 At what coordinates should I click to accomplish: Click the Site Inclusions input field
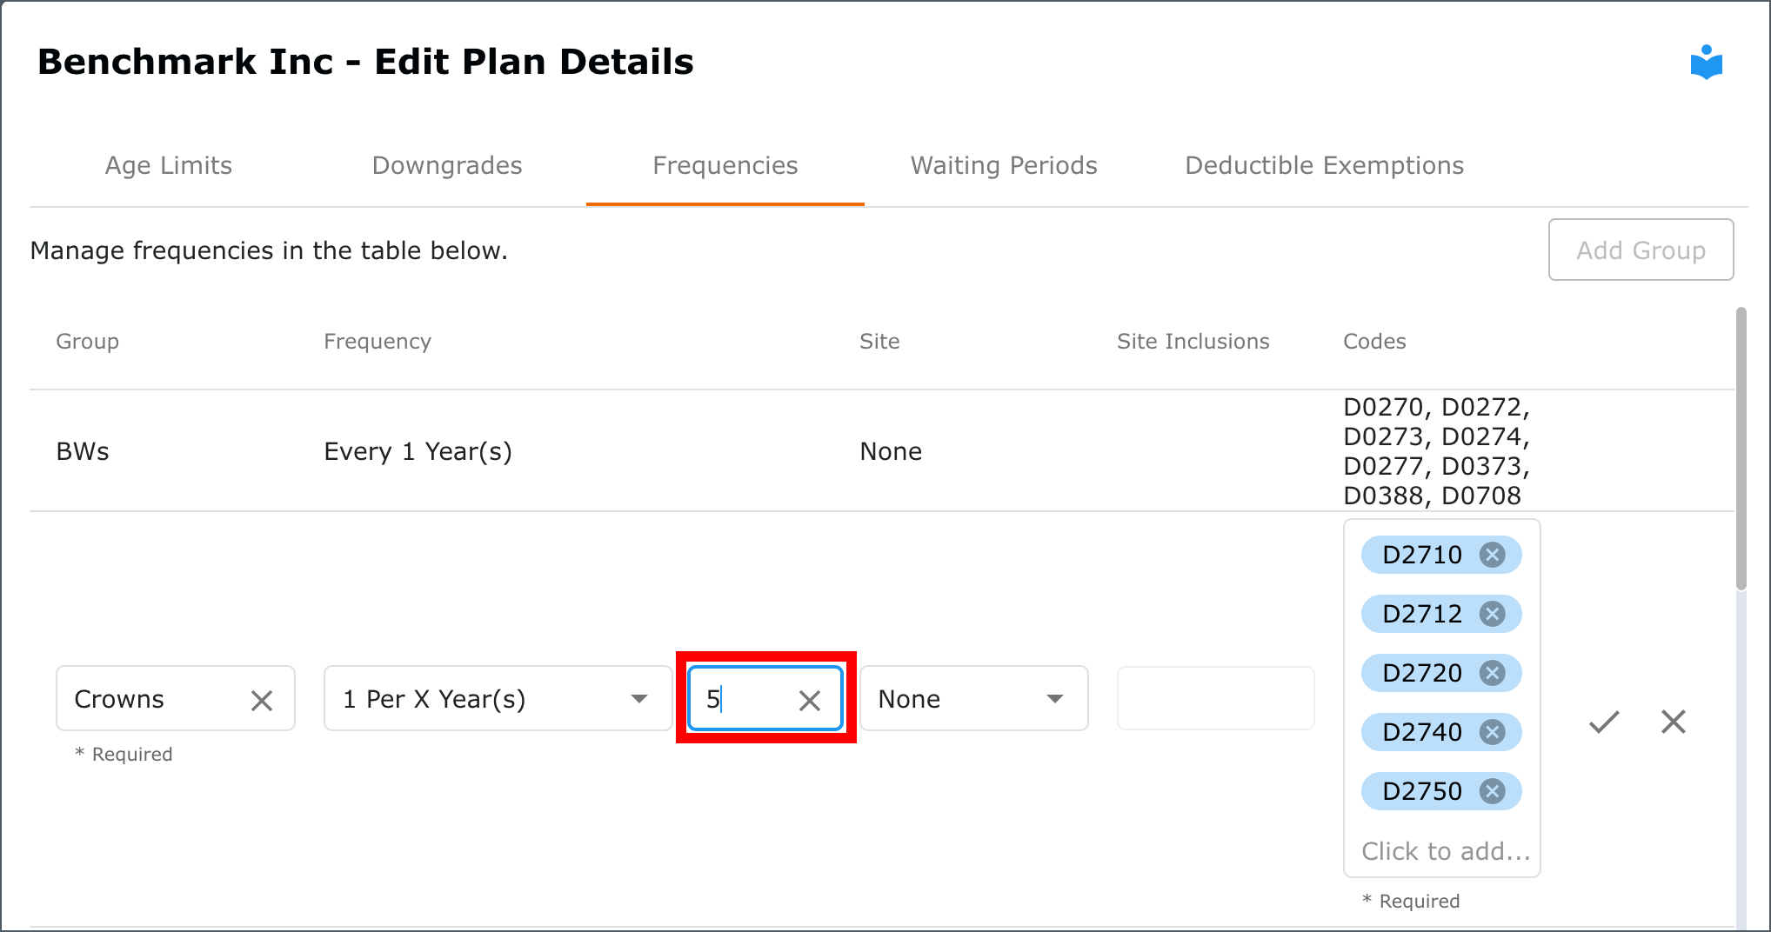pos(1215,699)
